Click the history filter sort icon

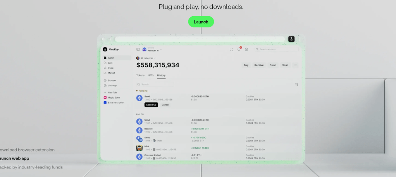(296, 84)
